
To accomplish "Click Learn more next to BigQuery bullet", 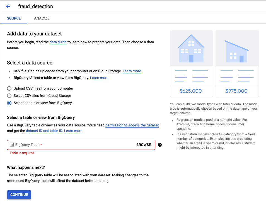I will coord(99,78).
